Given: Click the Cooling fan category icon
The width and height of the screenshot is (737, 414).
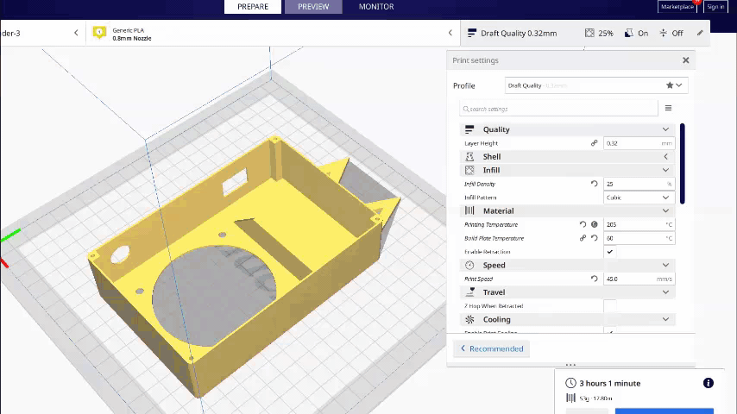Looking at the screenshot, I should (x=469, y=319).
